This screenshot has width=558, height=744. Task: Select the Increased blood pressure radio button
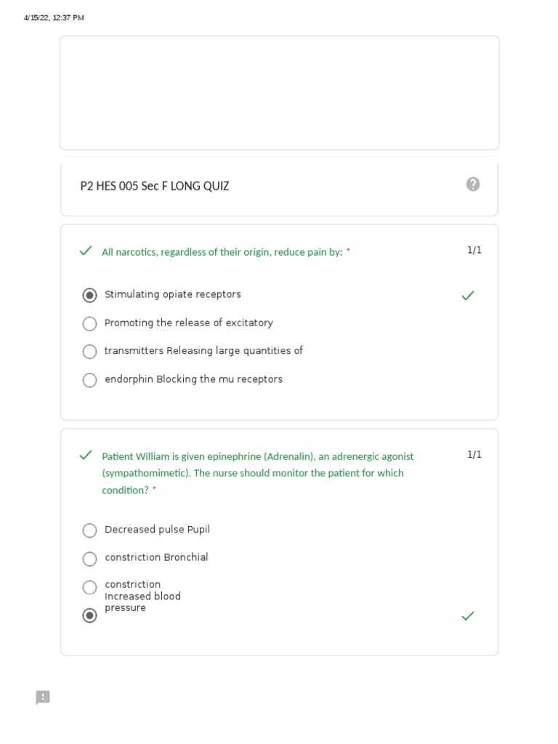(89, 615)
